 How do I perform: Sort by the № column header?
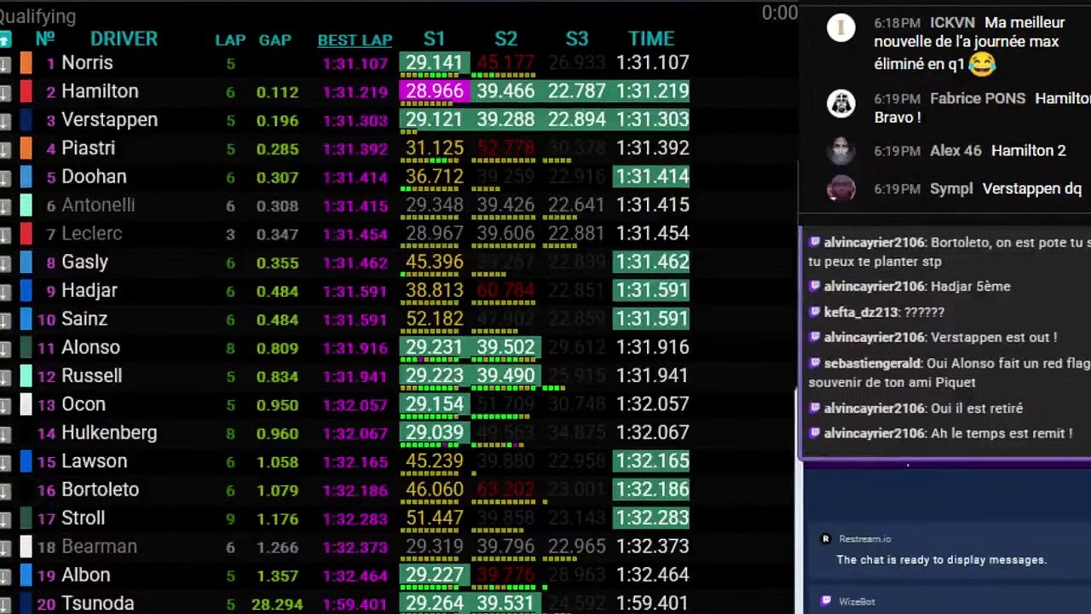45,39
